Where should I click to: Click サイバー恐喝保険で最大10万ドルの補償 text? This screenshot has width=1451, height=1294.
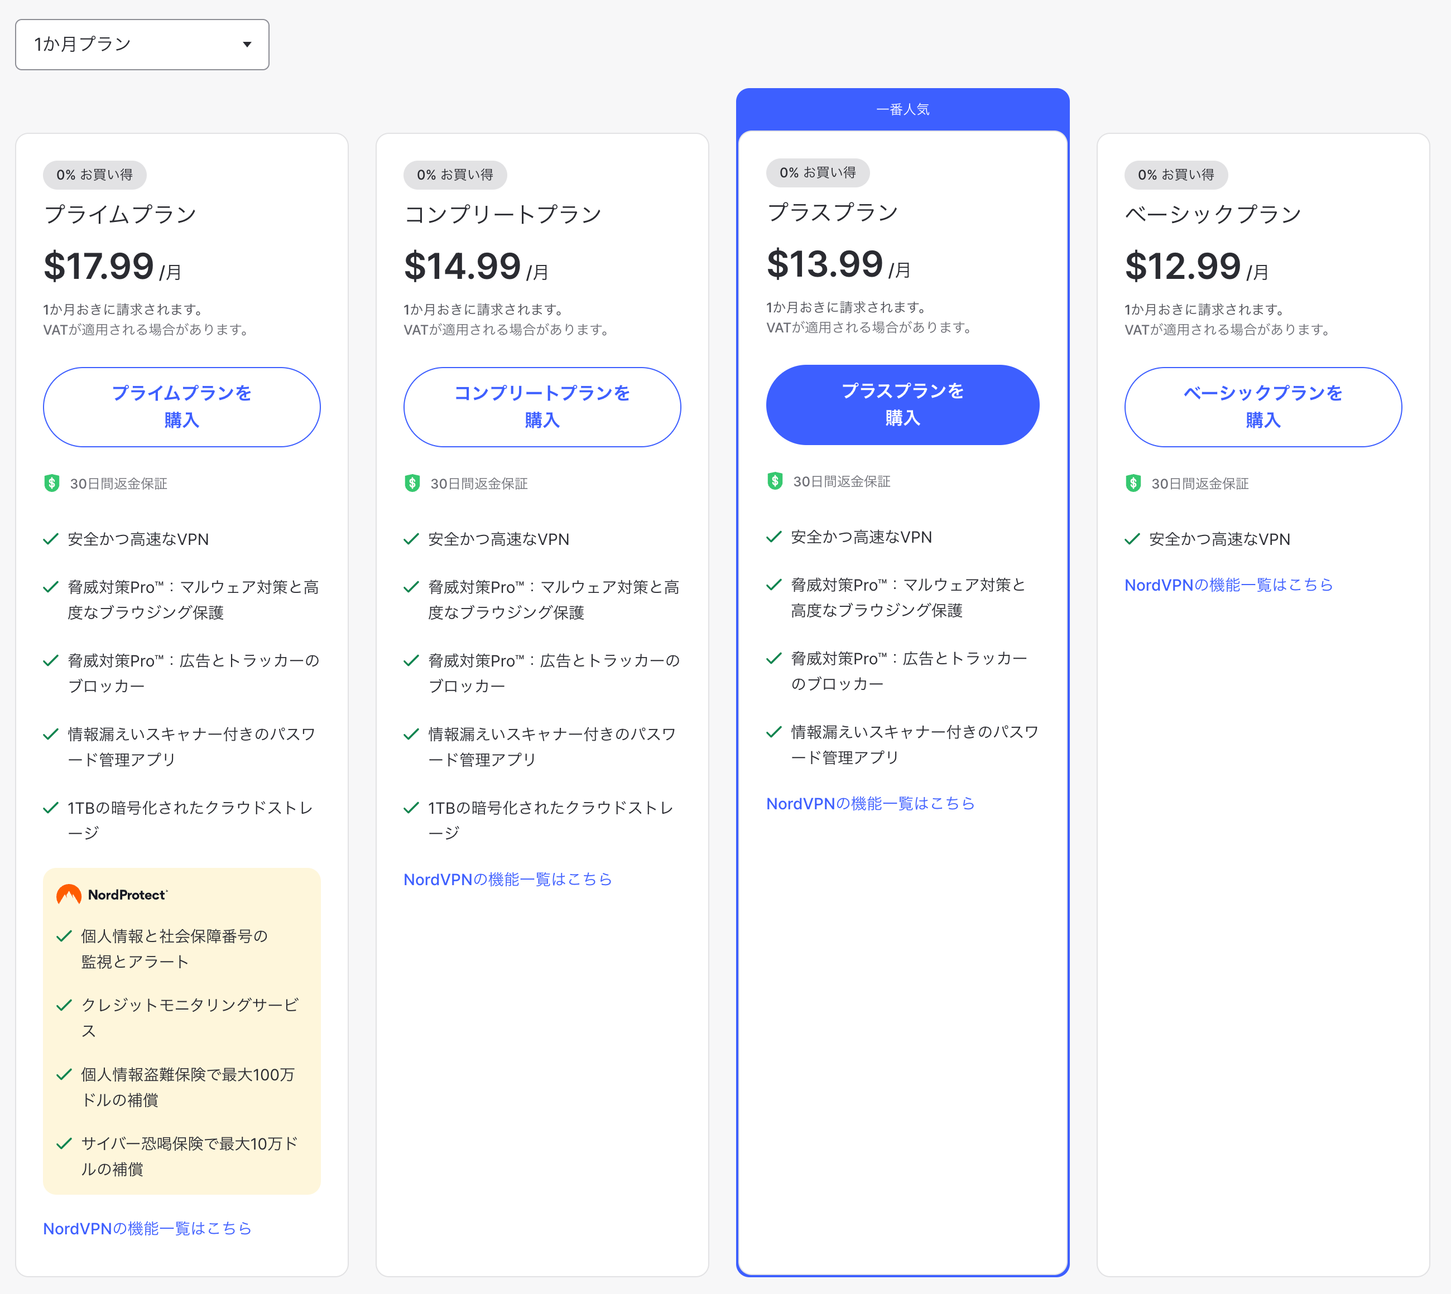pyautogui.click(x=189, y=1156)
